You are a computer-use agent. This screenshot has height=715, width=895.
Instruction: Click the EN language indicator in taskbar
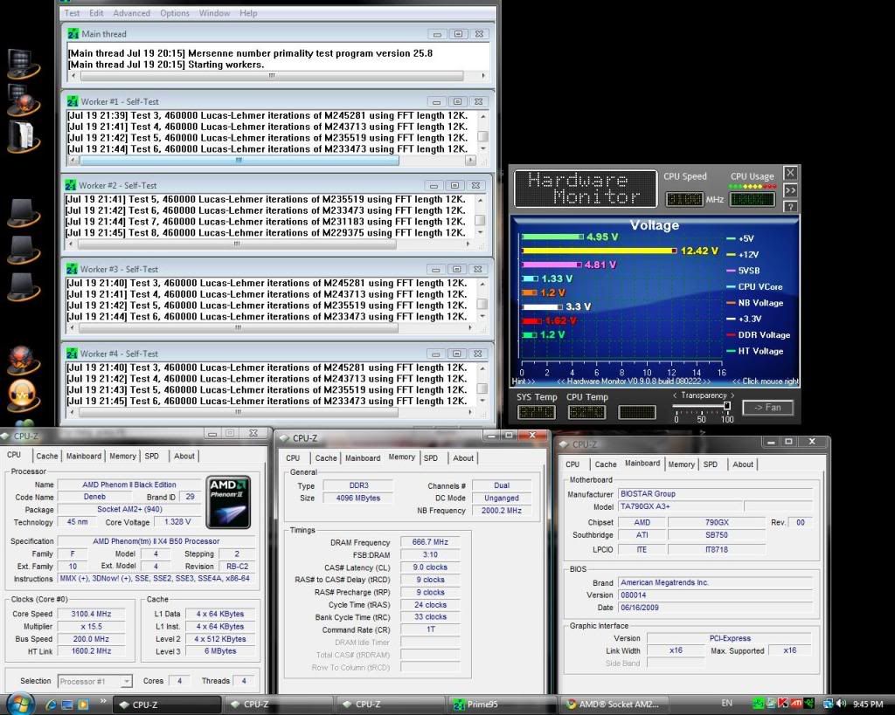[x=726, y=704]
